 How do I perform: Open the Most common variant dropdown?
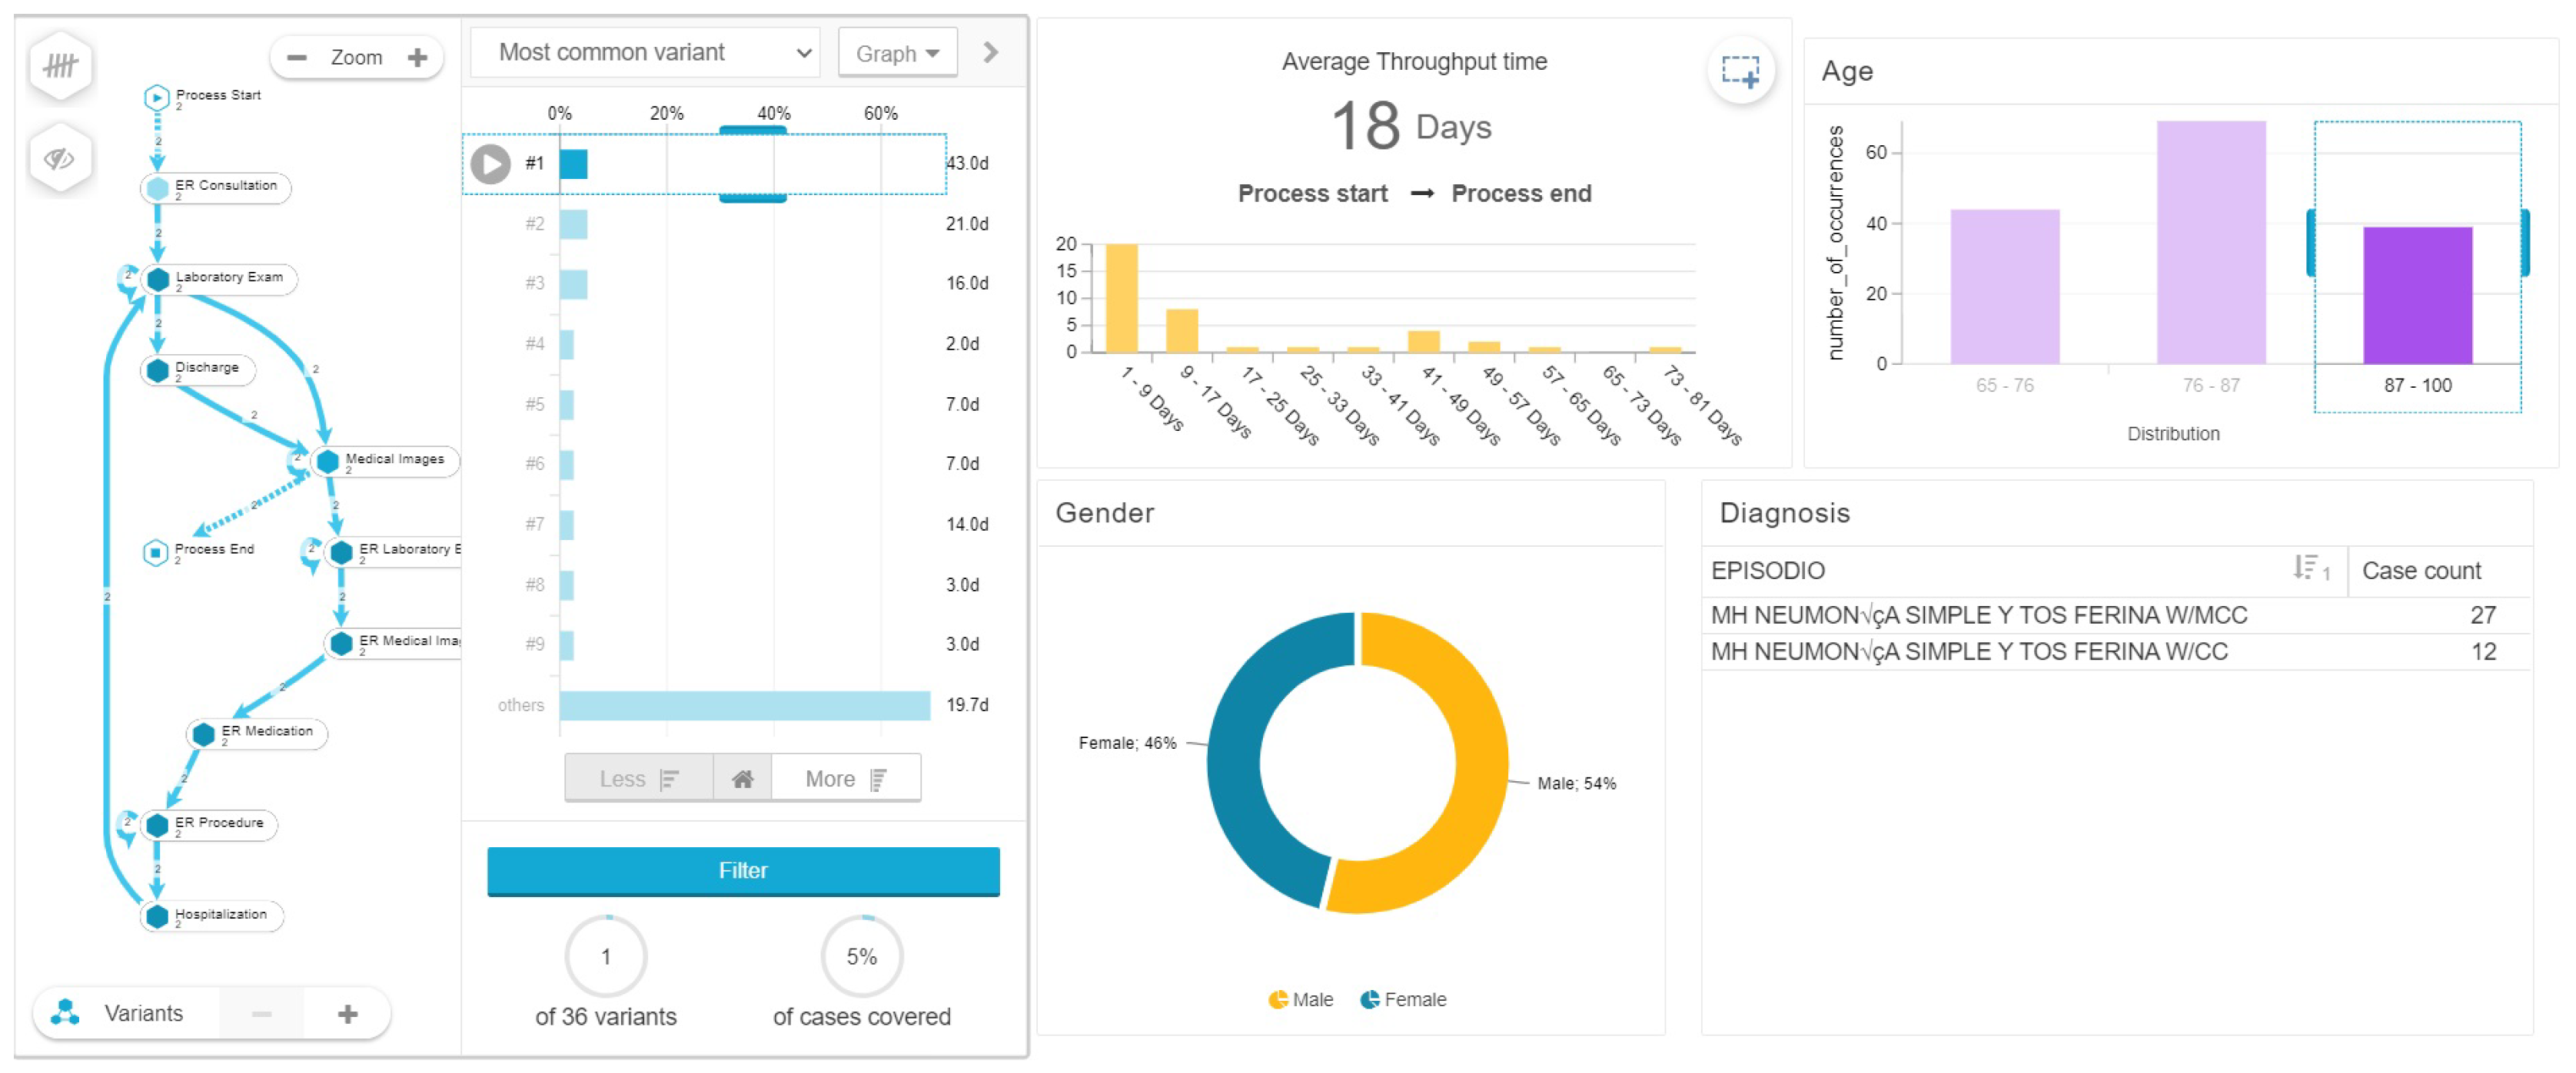[x=645, y=53]
